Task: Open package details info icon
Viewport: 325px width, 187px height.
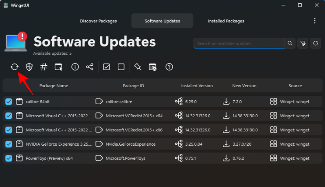Action: click(x=75, y=67)
